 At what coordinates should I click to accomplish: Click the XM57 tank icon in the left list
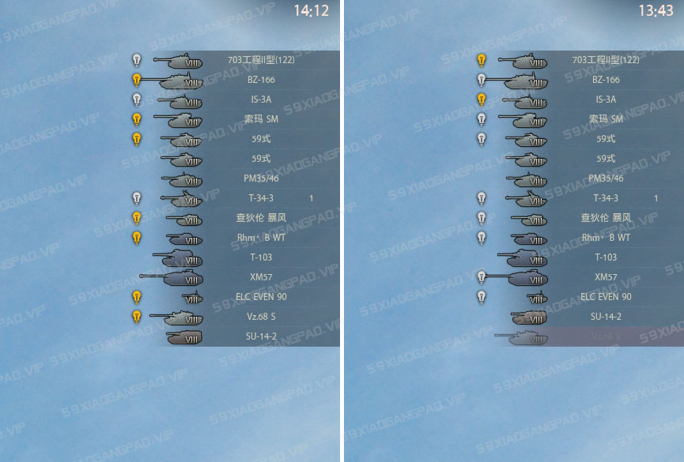click(171, 278)
